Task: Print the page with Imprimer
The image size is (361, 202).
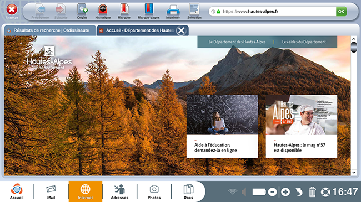Action: (173, 11)
